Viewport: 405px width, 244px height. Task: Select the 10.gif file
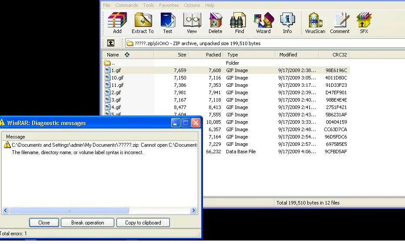click(117, 78)
